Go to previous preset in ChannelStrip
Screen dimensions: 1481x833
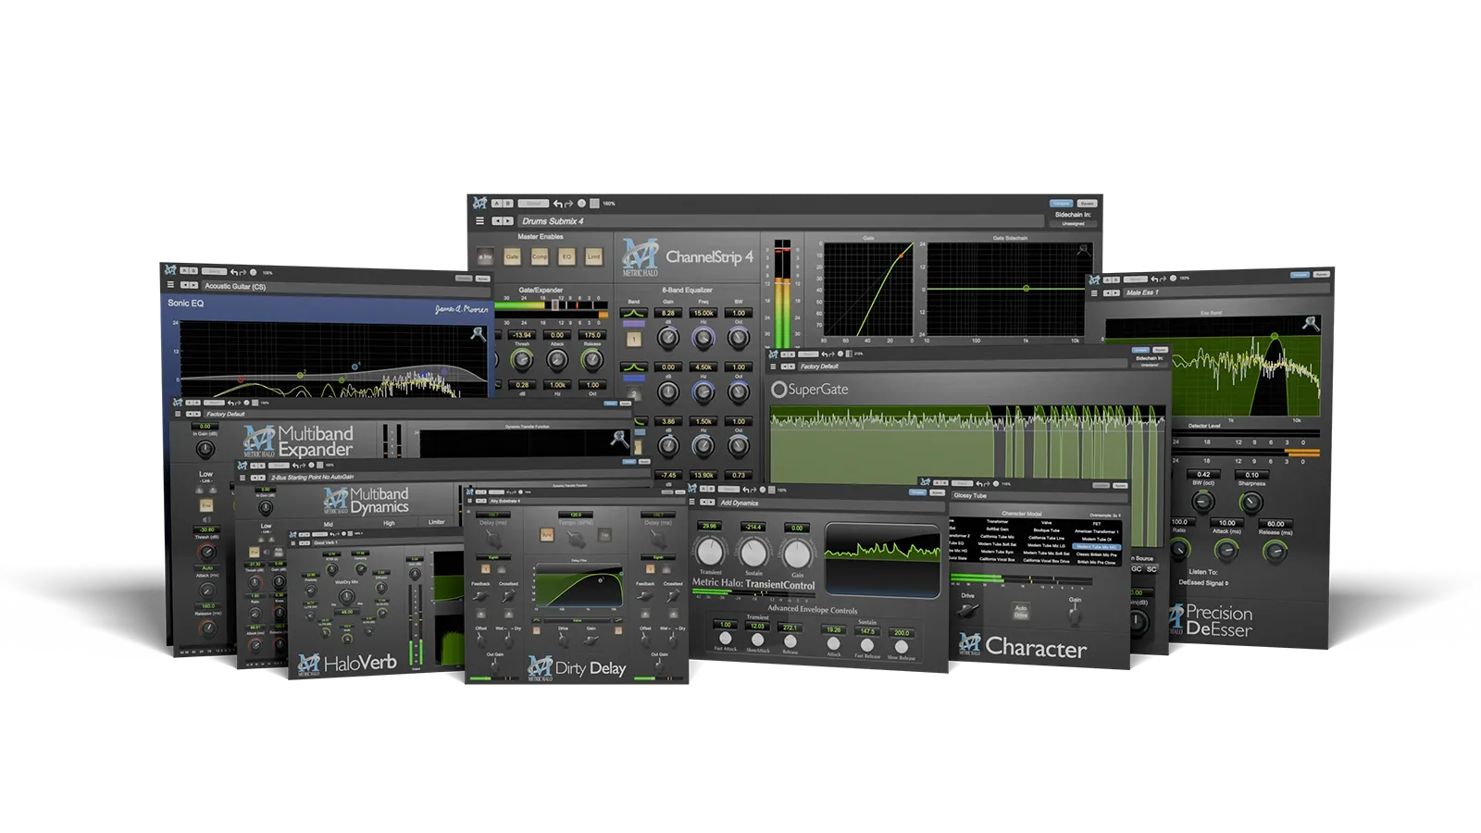tap(497, 221)
